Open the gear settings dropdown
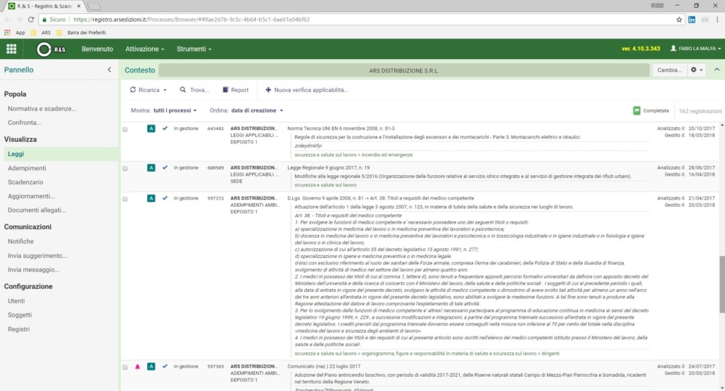The height and width of the screenshot is (391, 725). click(696, 70)
